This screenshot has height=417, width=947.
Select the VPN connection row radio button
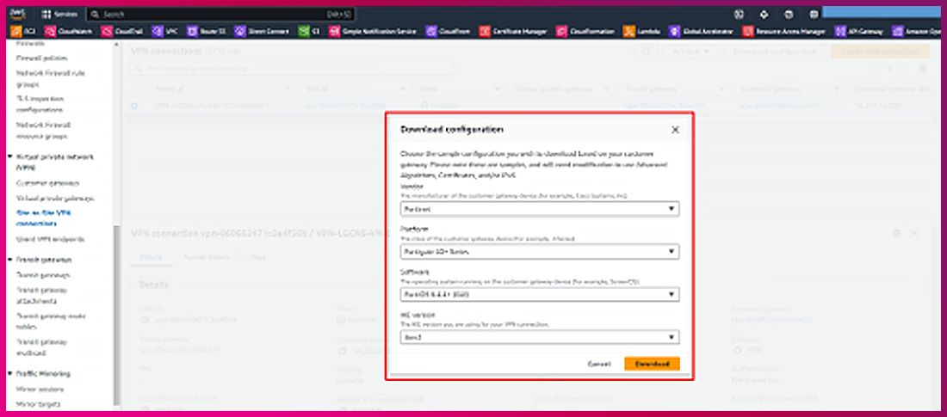pyautogui.click(x=133, y=107)
